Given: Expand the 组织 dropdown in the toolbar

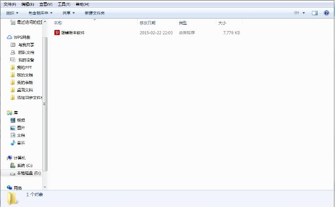Looking at the screenshot, I should 12,13.
